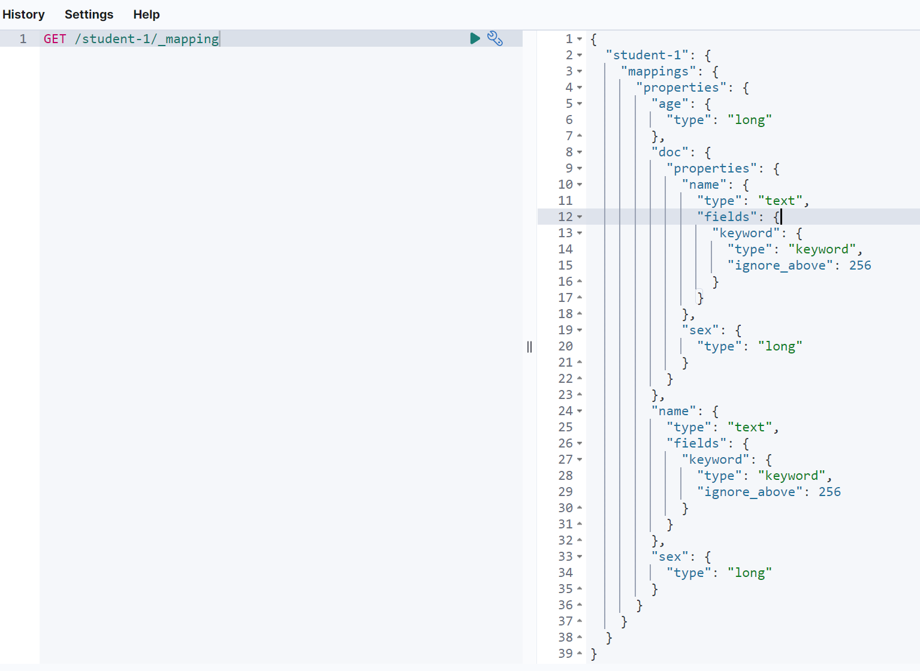Fold the "sex" block at line 33
The width and height of the screenshot is (920, 671).
[x=580, y=557]
